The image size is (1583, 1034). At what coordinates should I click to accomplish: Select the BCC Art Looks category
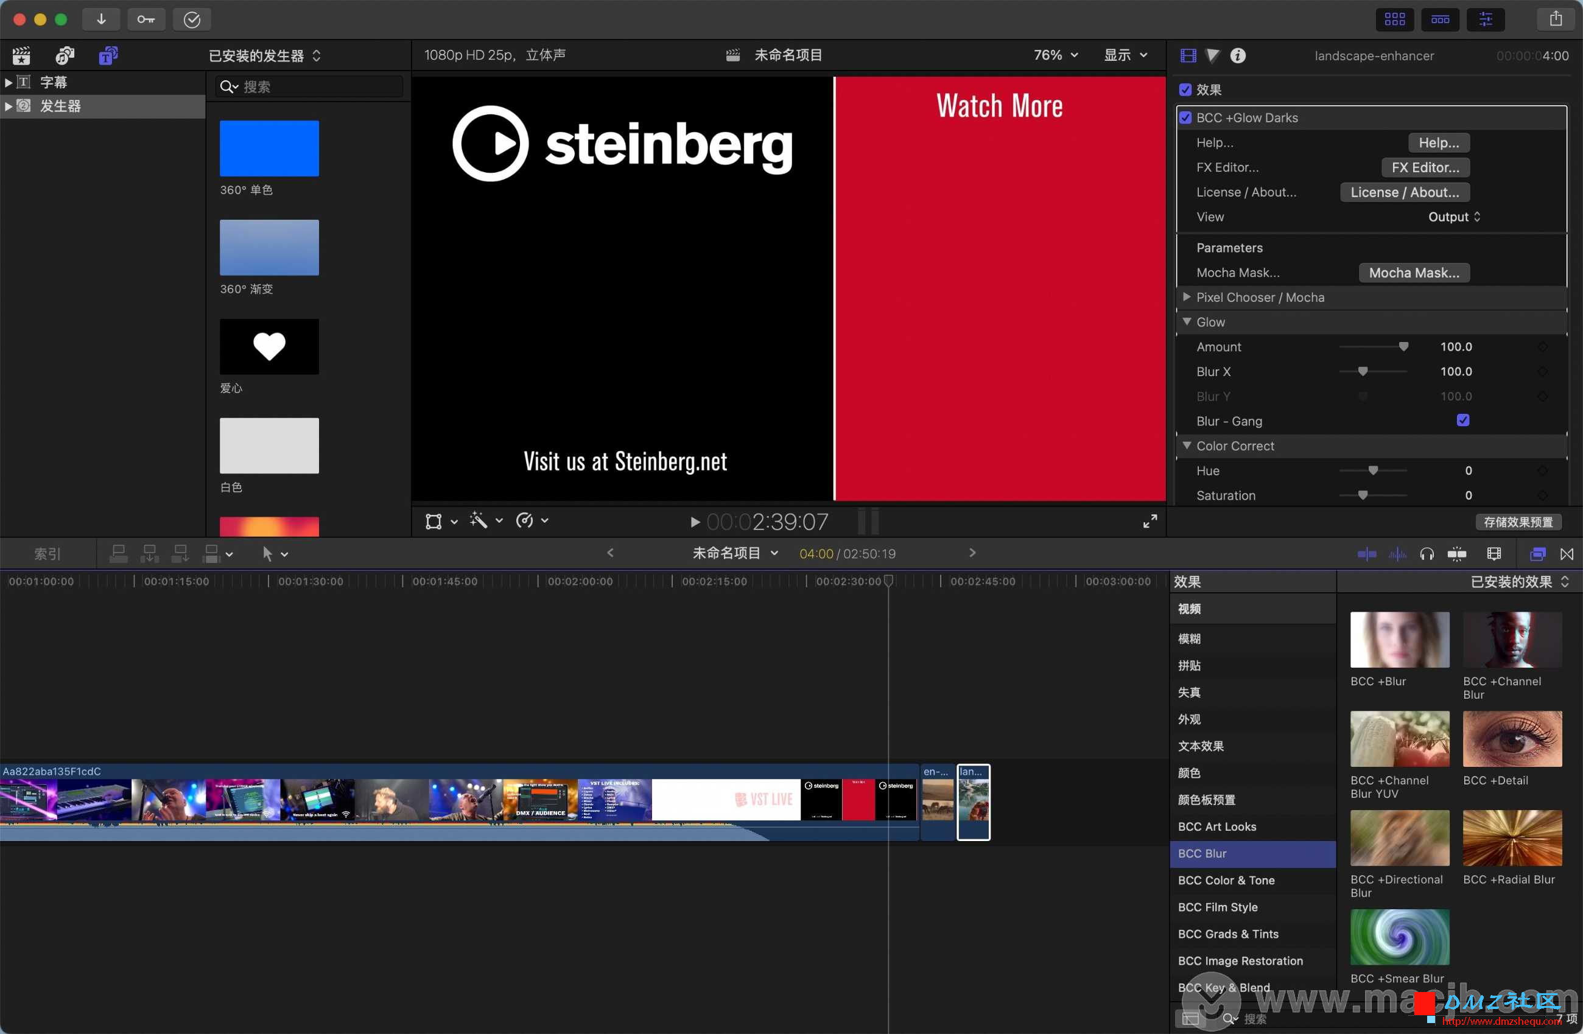[x=1252, y=826]
